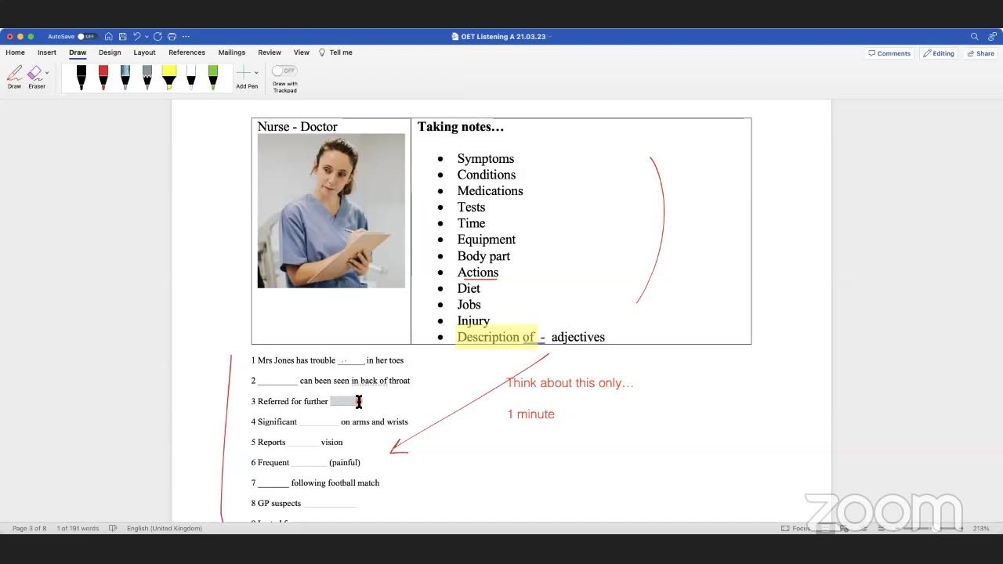
Task: Open the Mailings tab
Action: [232, 52]
